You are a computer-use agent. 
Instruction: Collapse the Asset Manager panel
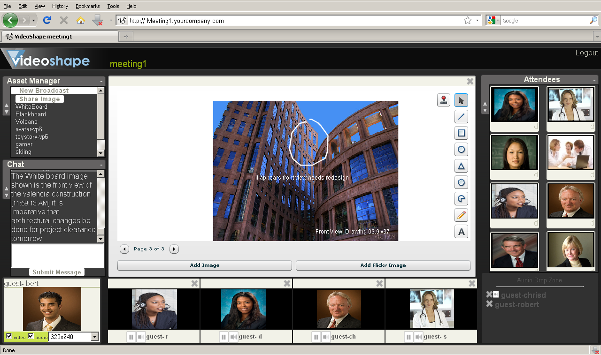(x=101, y=81)
